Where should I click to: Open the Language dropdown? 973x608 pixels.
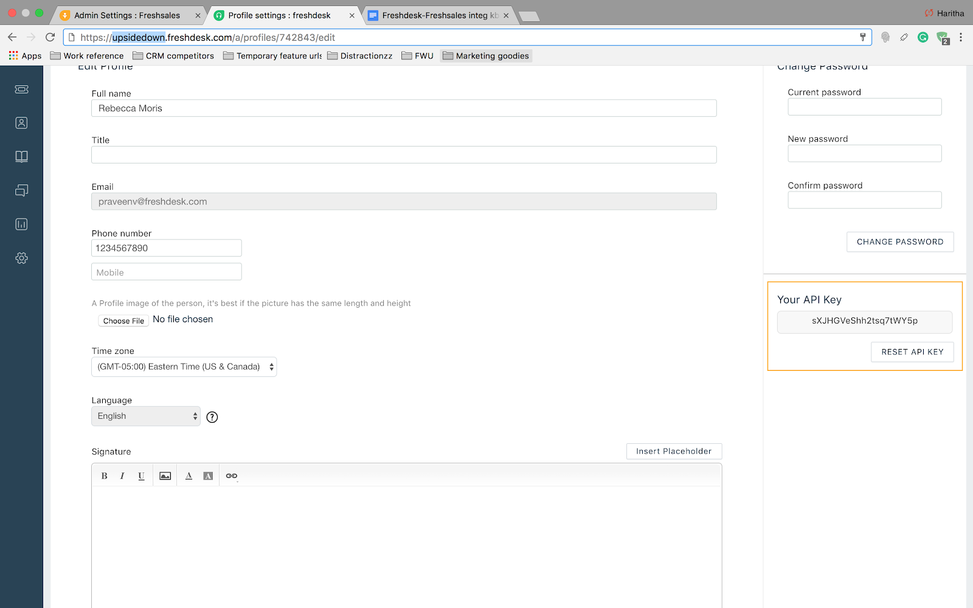(146, 416)
